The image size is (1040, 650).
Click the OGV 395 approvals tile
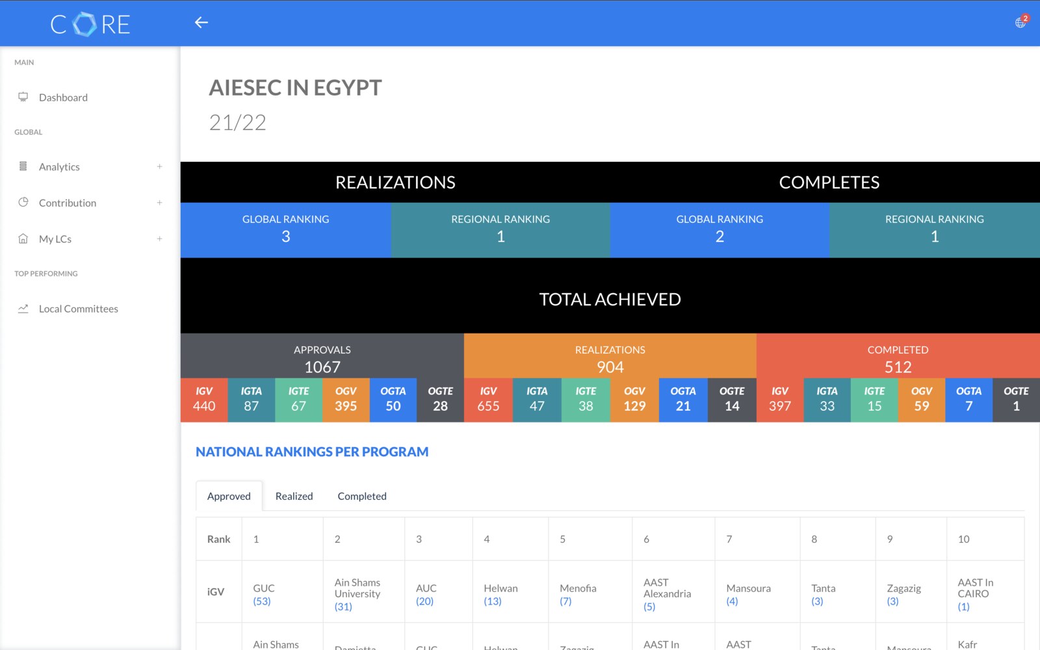[346, 400]
